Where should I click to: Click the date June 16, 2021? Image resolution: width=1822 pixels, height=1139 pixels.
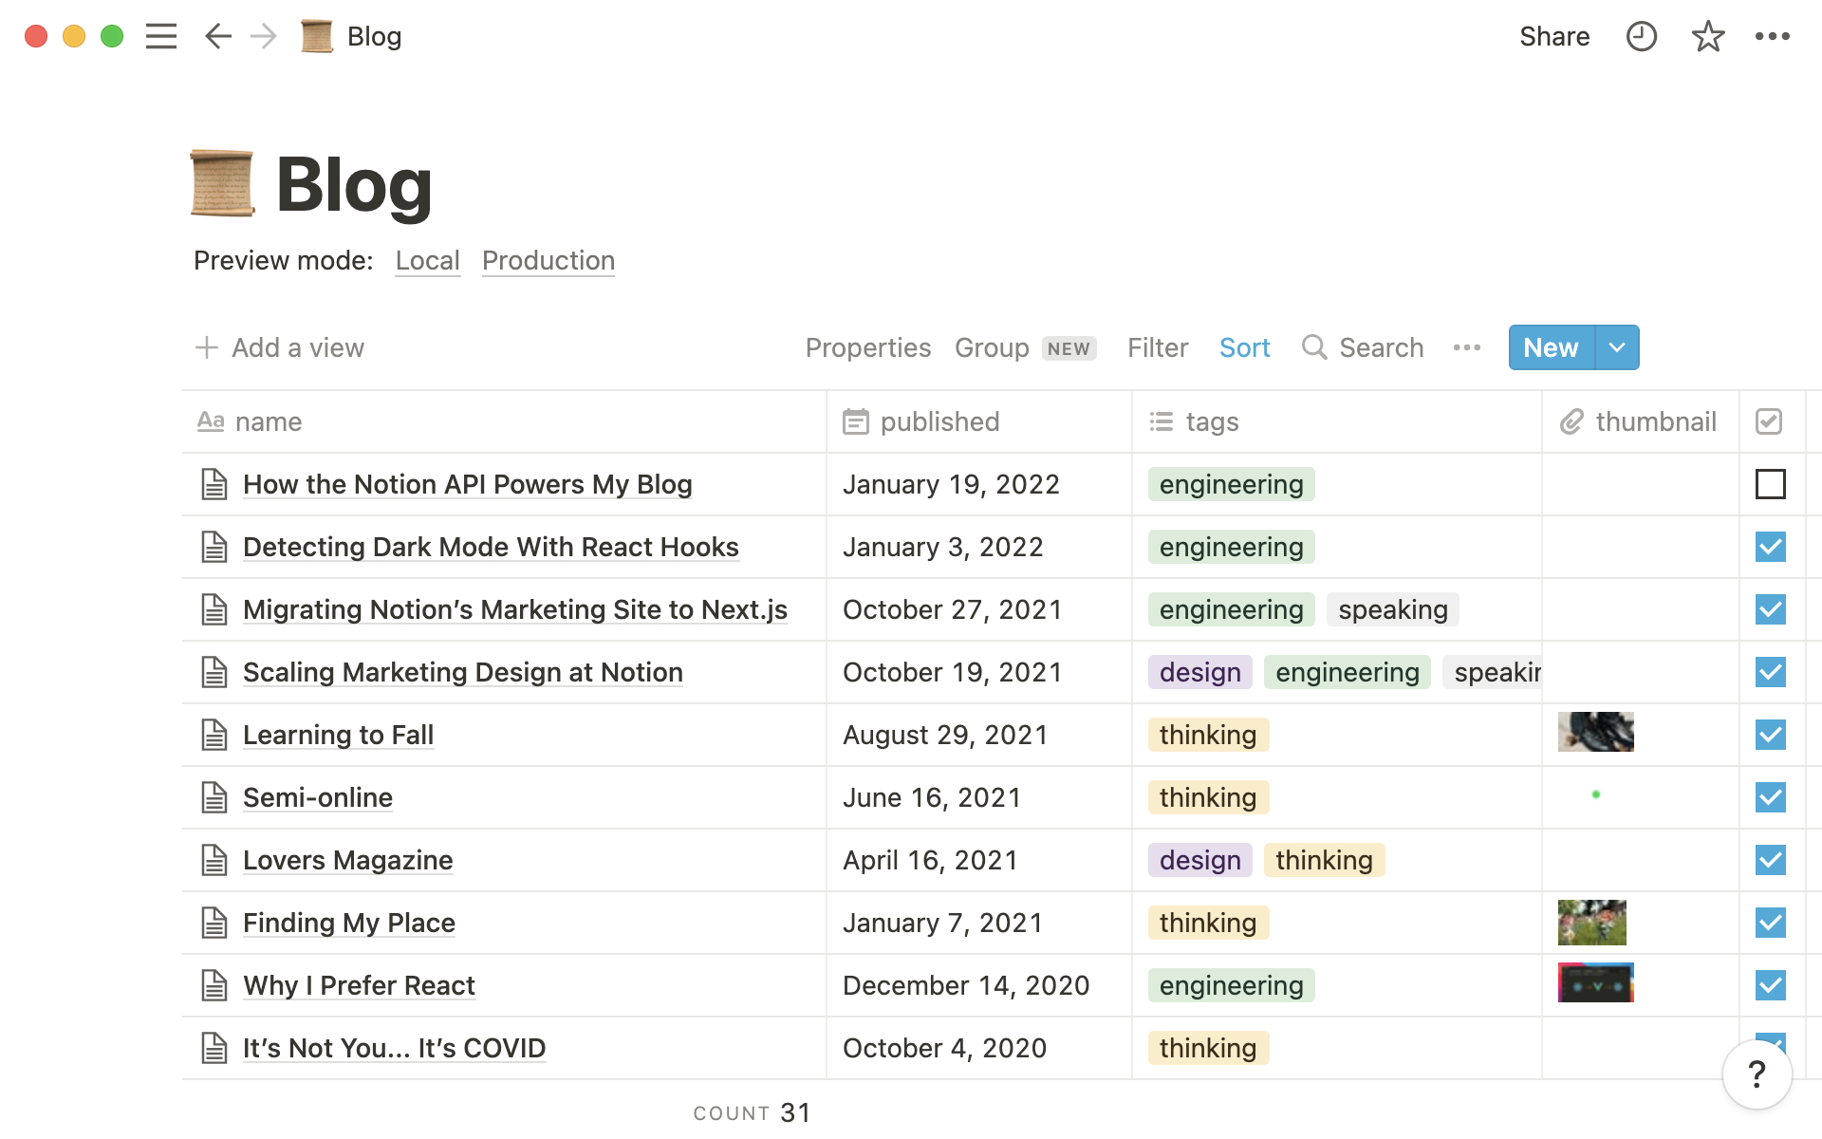(932, 797)
